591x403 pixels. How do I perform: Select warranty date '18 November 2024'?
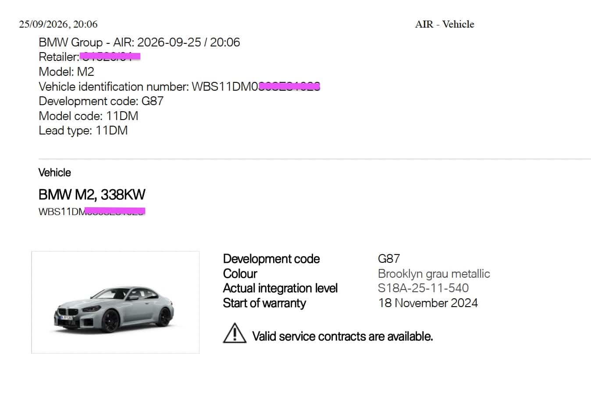pos(428,303)
